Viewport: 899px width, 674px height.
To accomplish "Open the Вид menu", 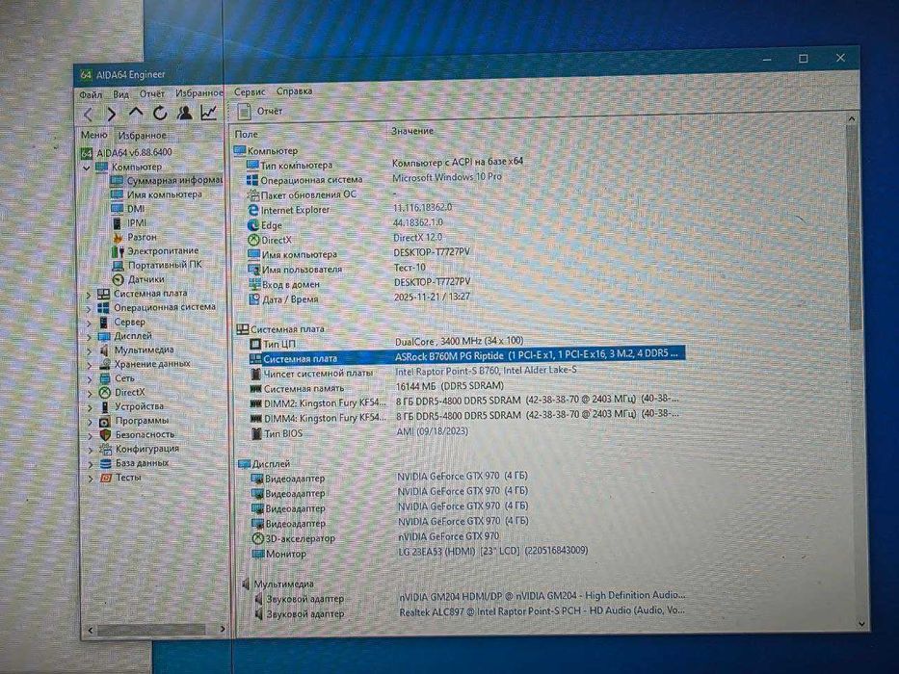I will [x=120, y=94].
